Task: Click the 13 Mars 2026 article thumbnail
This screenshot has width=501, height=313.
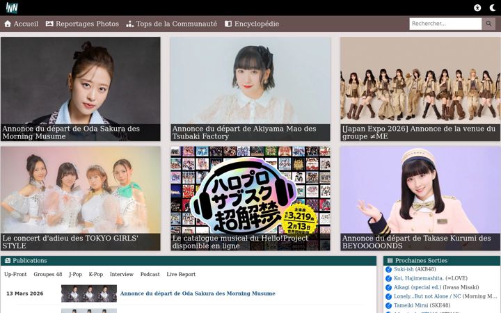Action: point(89,294)
